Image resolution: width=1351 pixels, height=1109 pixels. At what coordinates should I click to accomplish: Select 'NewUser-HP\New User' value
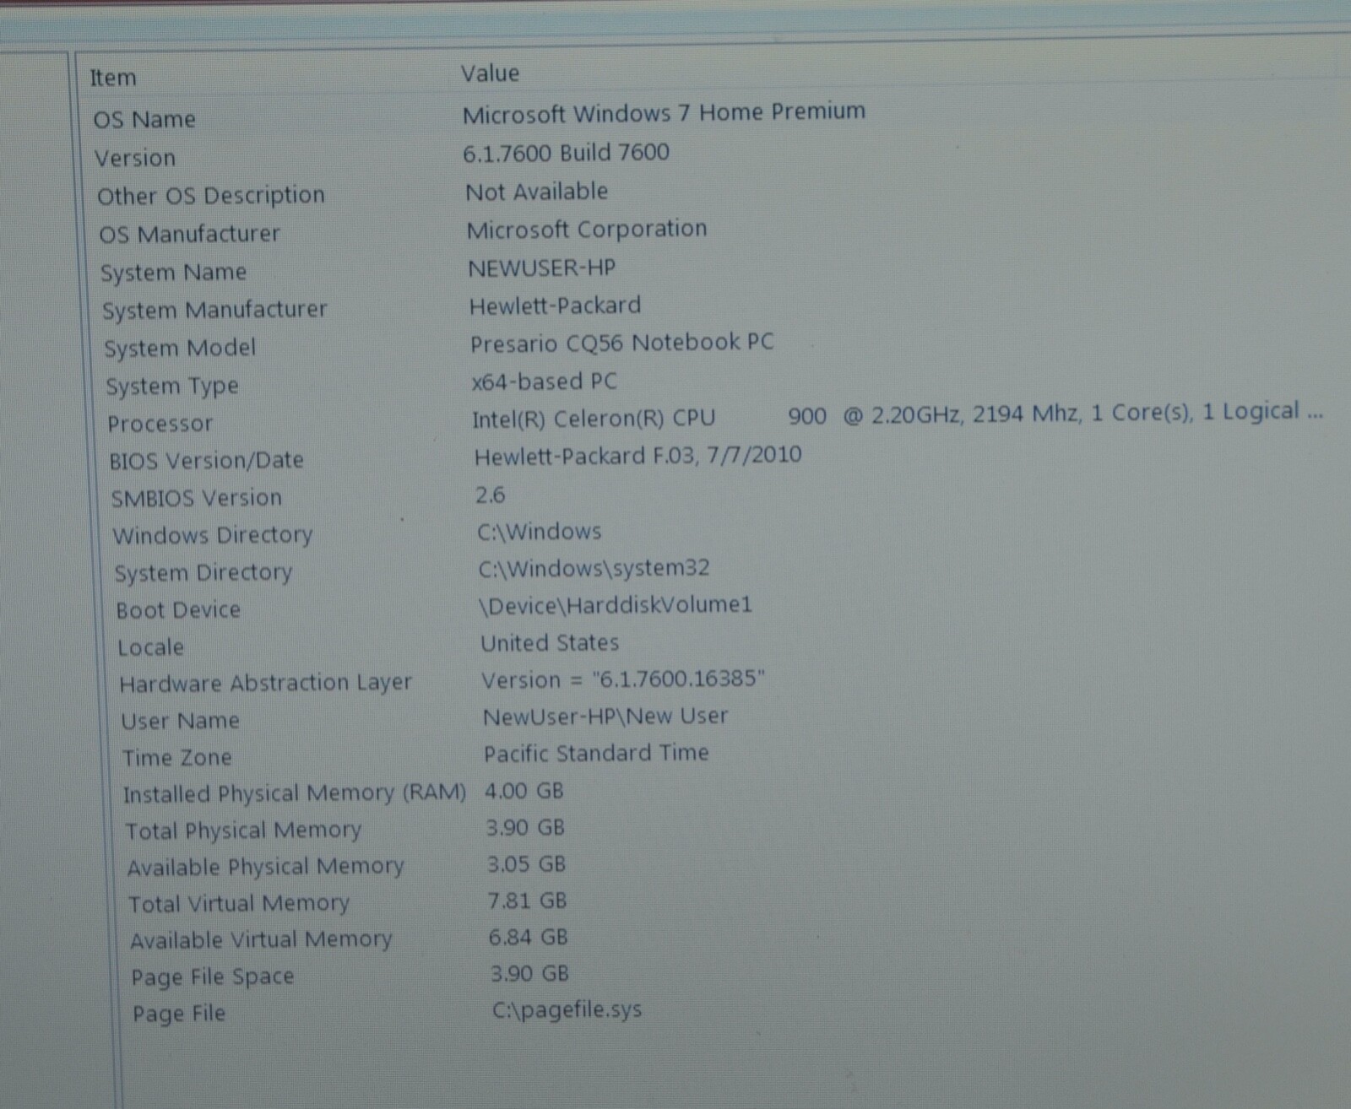[605, 717]
